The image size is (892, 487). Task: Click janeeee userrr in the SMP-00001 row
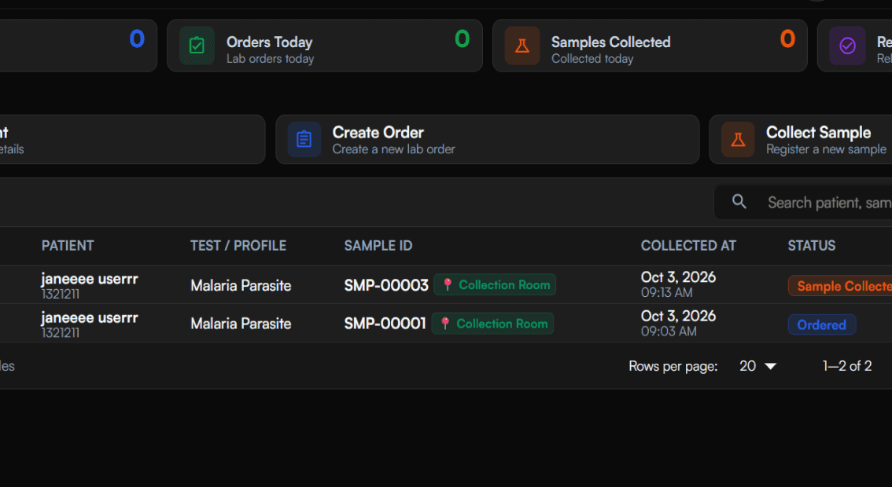tap(90, 317)
